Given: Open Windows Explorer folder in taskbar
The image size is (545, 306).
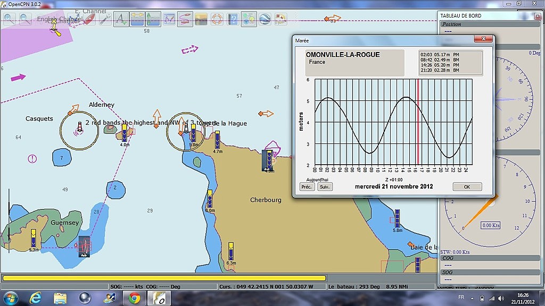Looking at the screenshot, I should (x=60, y=298).
